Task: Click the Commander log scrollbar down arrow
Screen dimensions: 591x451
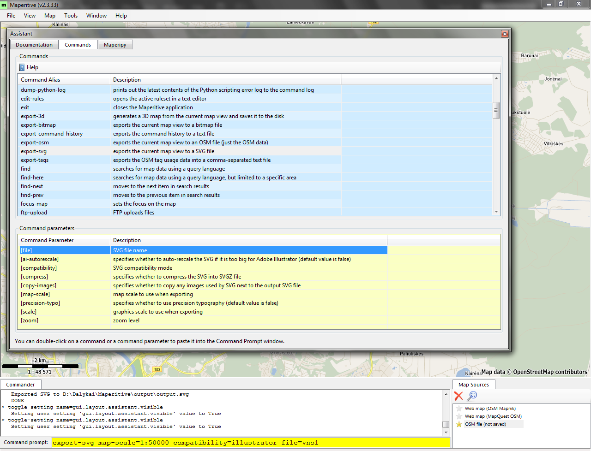Action: [x=446, y=432]
